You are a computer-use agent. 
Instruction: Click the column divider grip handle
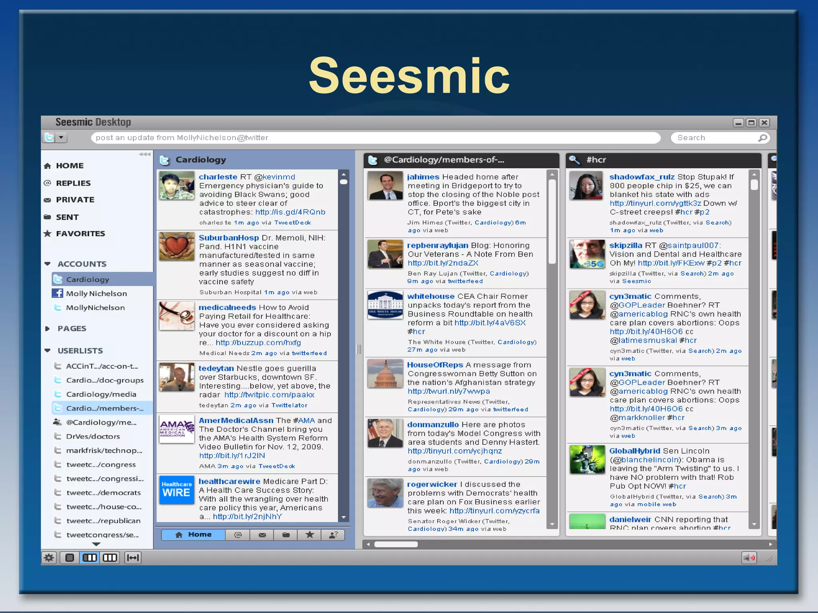[359, 350]
